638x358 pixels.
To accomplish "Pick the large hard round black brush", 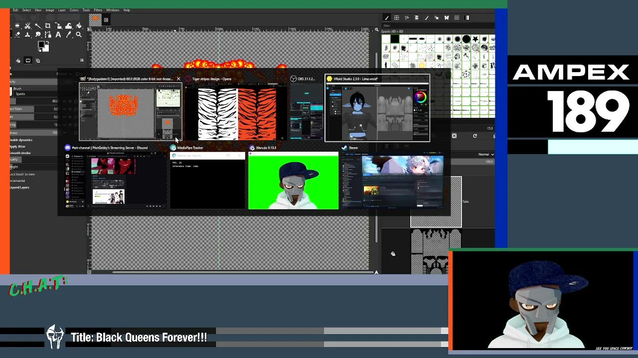I will pyautogui.click(x=466, y=39).
